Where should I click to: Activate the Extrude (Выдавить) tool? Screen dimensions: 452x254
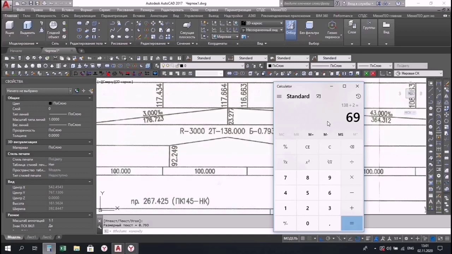(27, 28)
